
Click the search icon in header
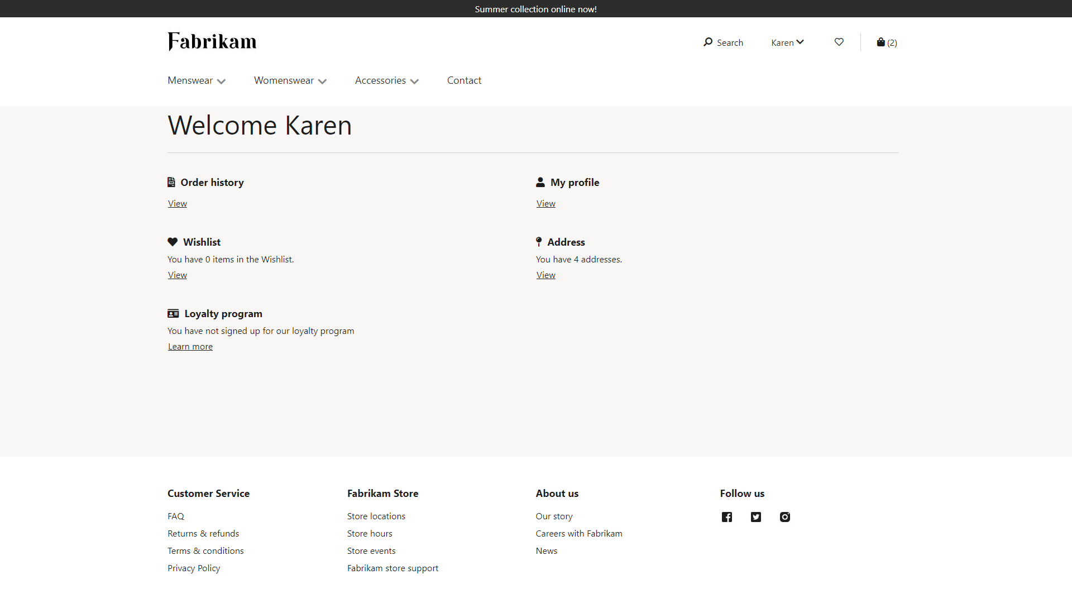tap(709, 41)
